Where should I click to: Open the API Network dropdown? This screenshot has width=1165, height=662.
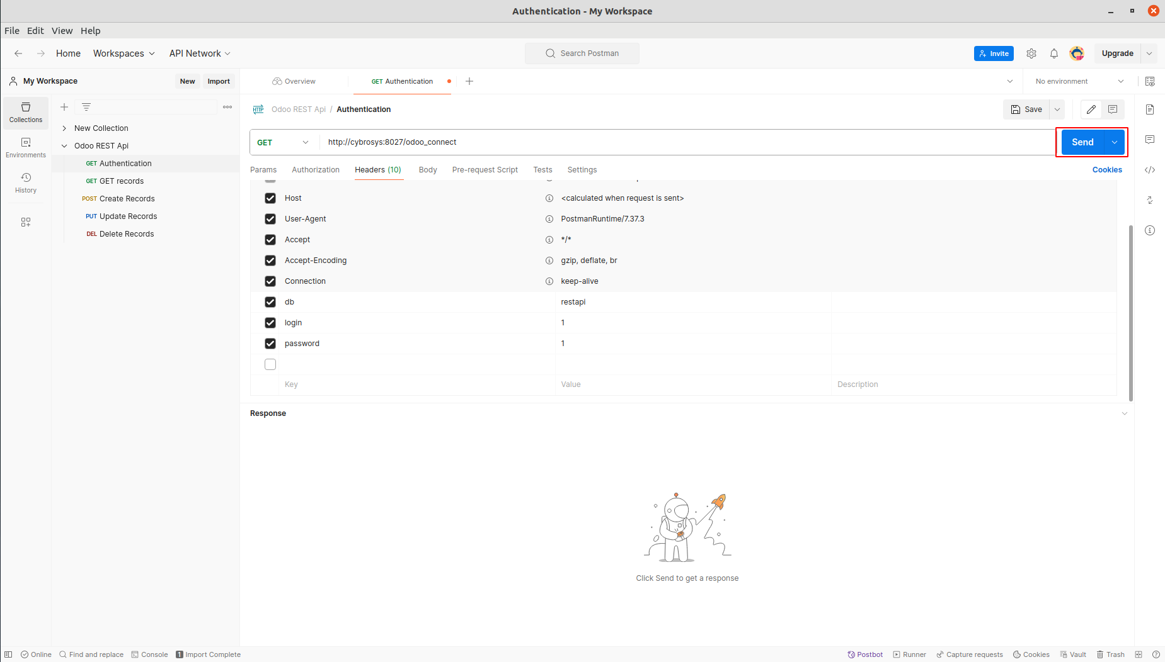200,53
